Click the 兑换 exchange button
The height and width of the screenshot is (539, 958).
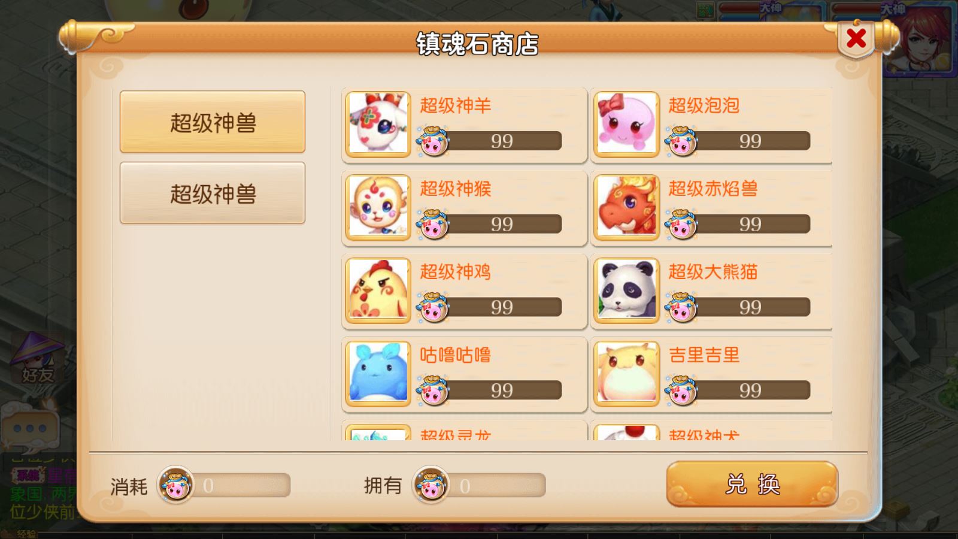point(752,484)
